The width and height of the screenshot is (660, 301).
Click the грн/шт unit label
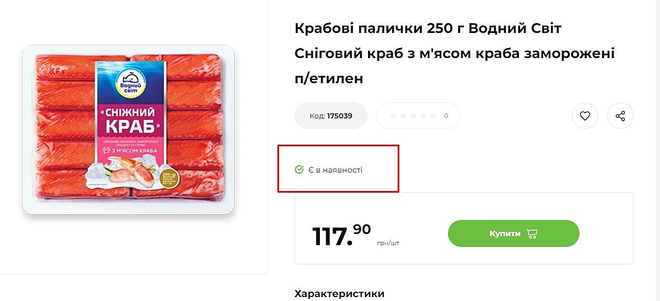pos(388,243)
